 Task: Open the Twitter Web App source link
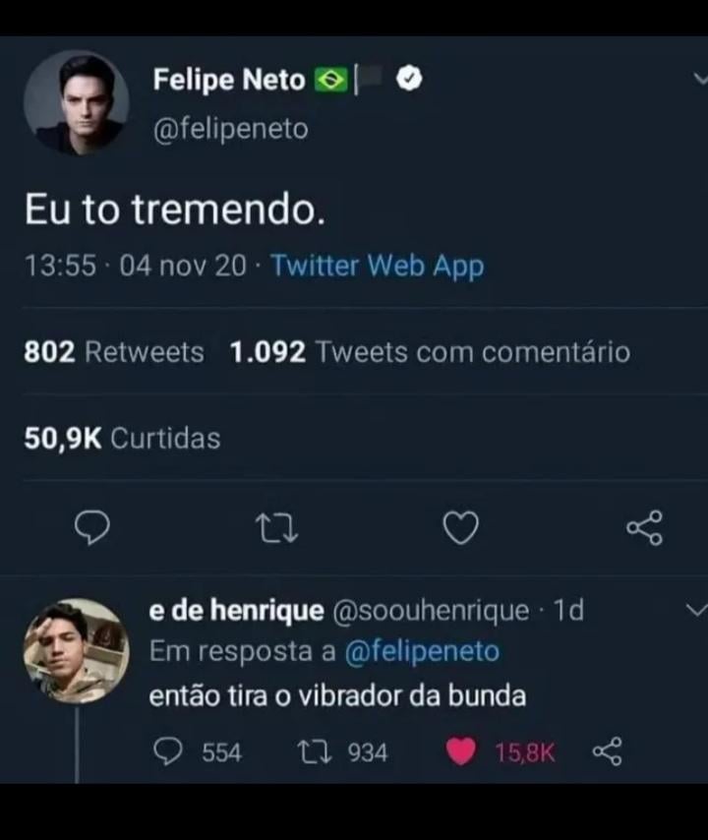coord(377,266)
